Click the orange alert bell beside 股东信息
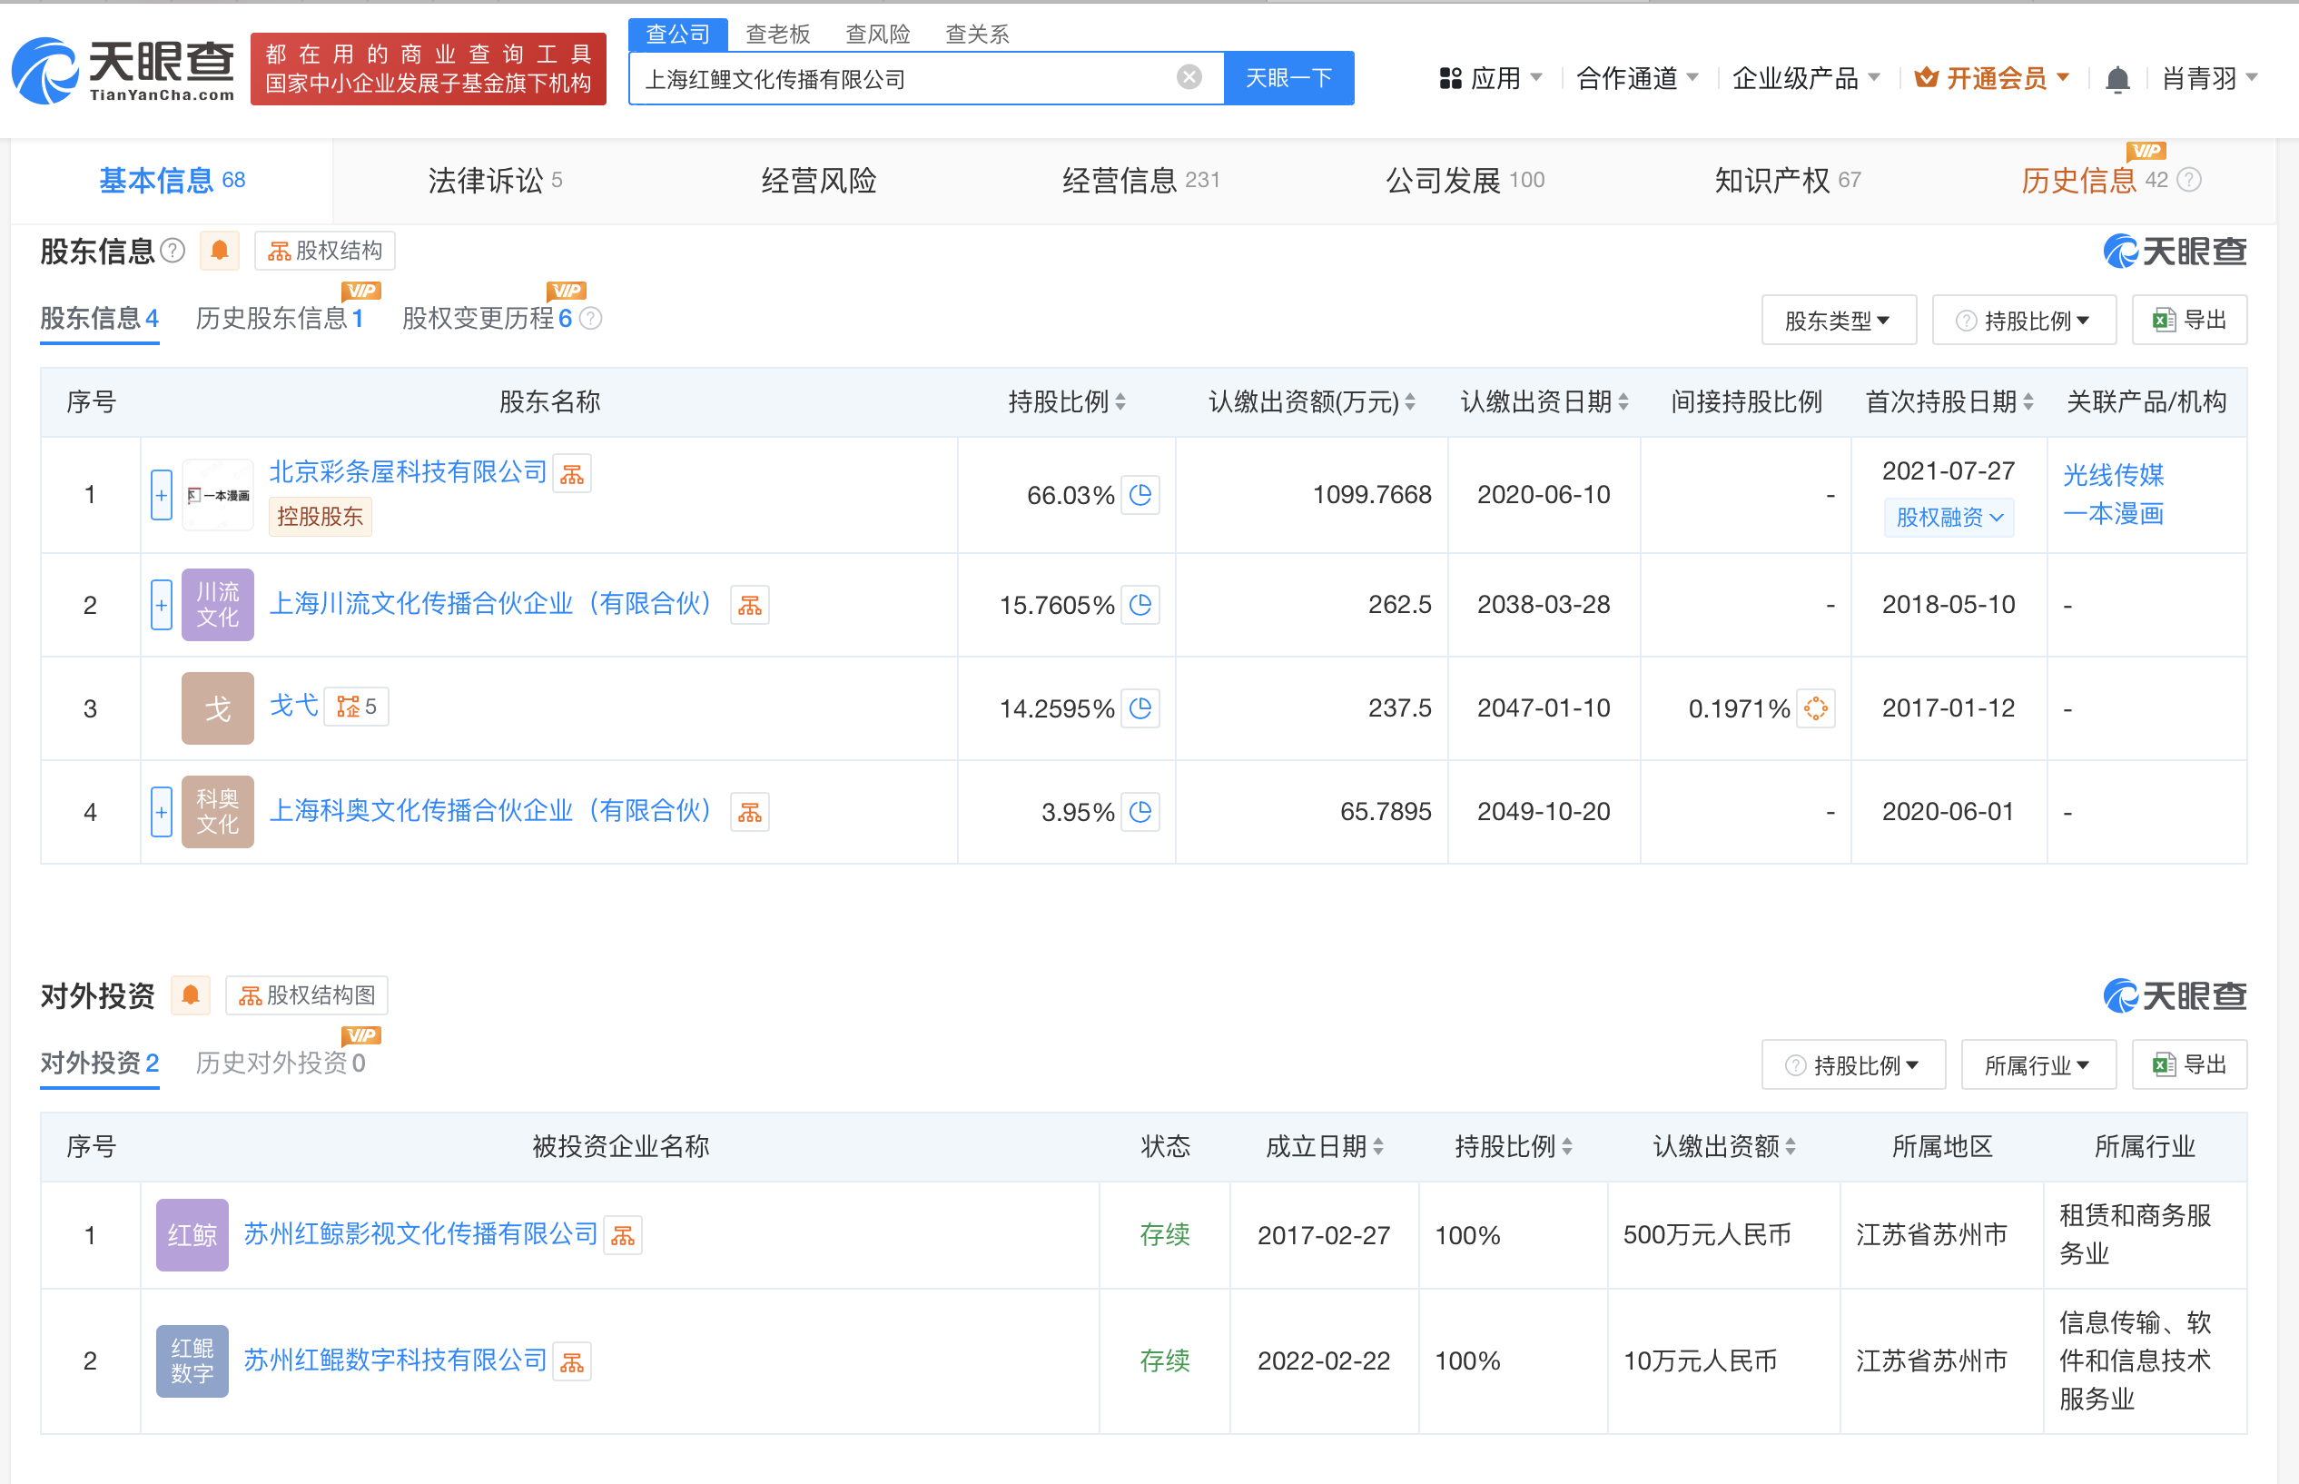 (220, 251)
